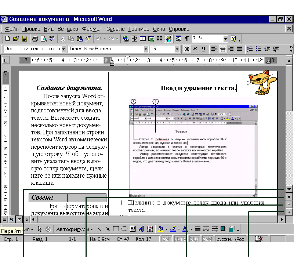301x257 pixels.
Task: Paste from clipboard
Action: coord(80,39)
